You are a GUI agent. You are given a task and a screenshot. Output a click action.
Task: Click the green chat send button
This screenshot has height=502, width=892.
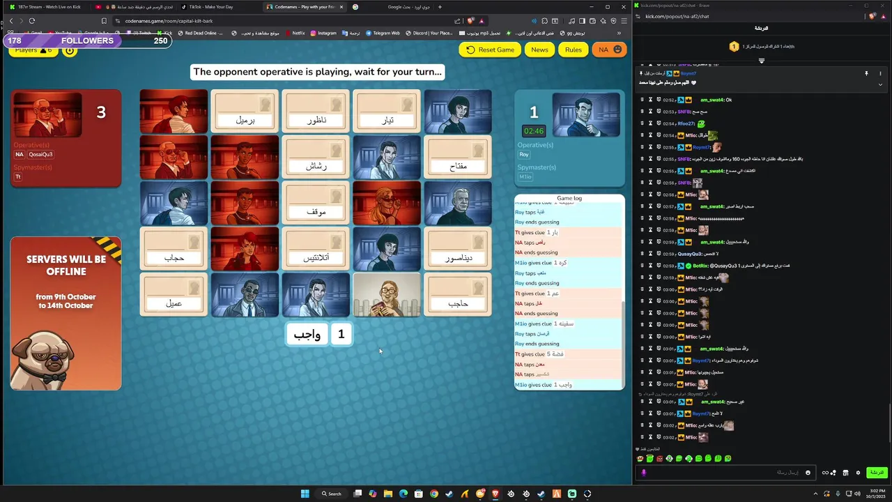(877, 473)
